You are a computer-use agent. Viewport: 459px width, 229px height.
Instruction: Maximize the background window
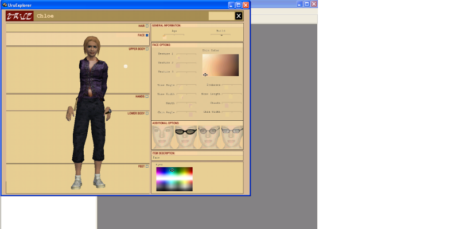coord(307,4)
